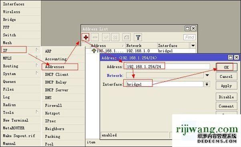The width and height of the screenshot is (241, 147).
Task: Click the Disable button in Address dialog
Action: 227,97
